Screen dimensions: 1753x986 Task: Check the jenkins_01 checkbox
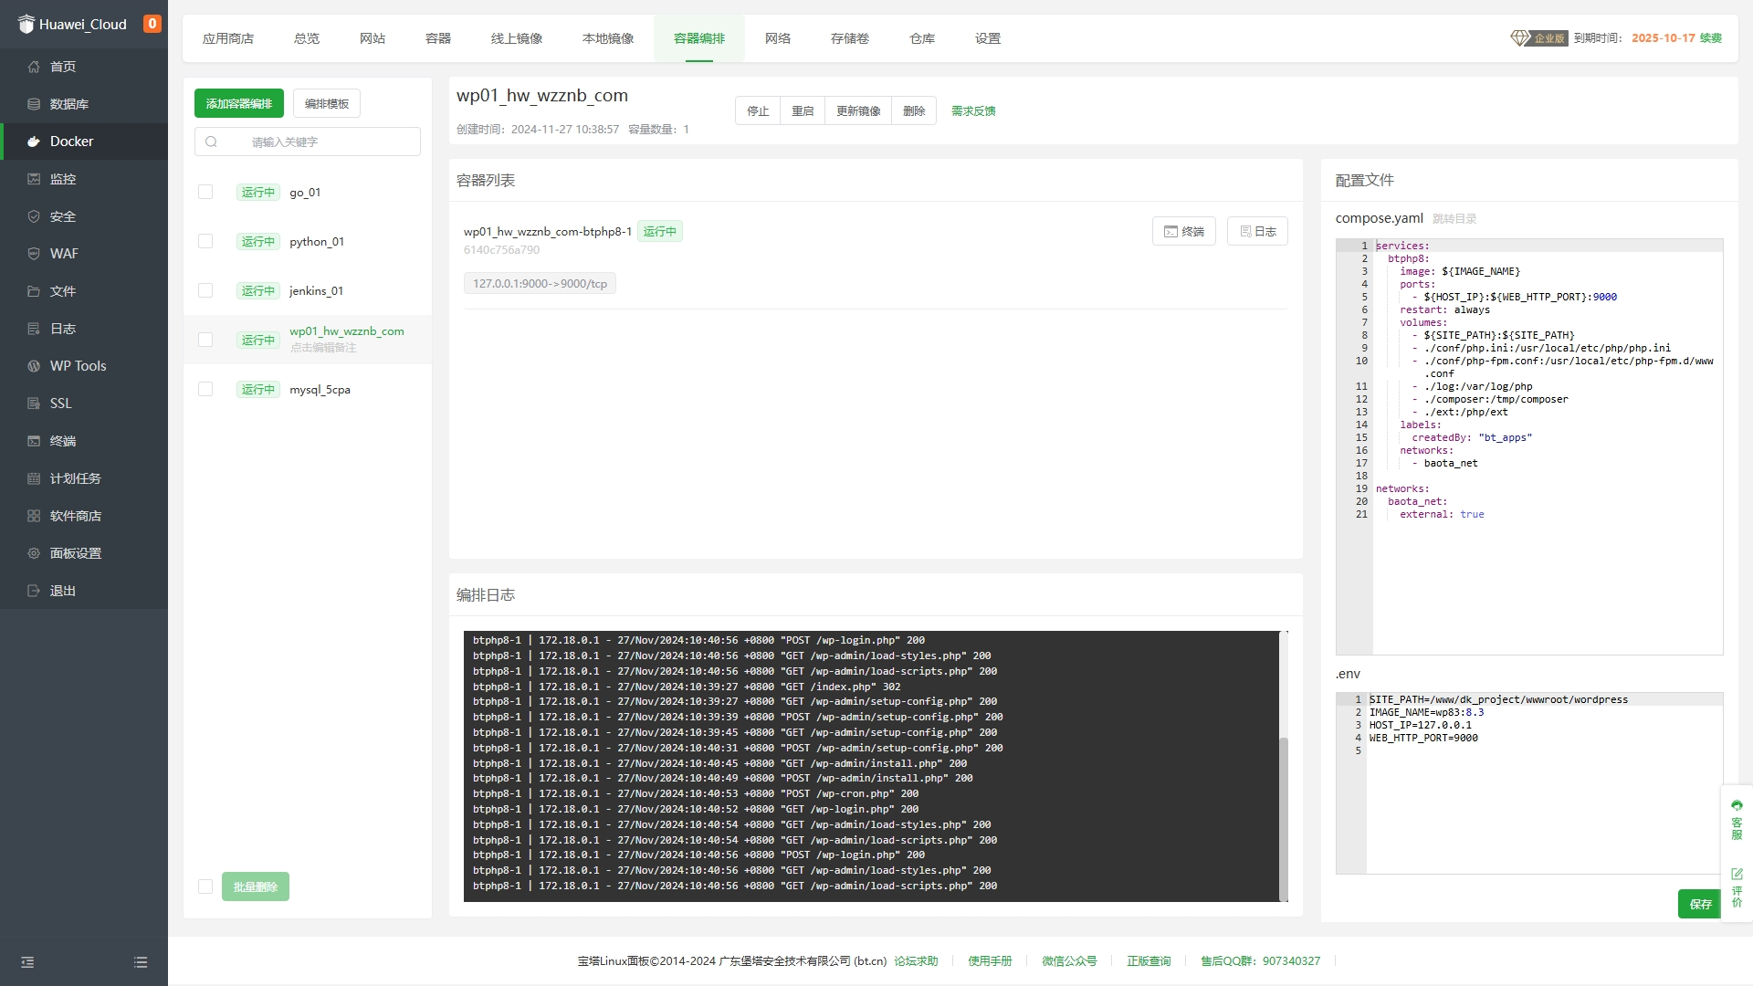[x=205, y=290]
